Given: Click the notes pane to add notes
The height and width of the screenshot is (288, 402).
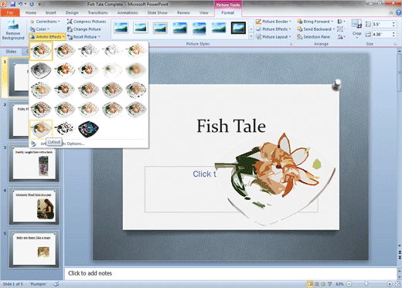Looking at the screenshot, I should click(x=230, y=273).
